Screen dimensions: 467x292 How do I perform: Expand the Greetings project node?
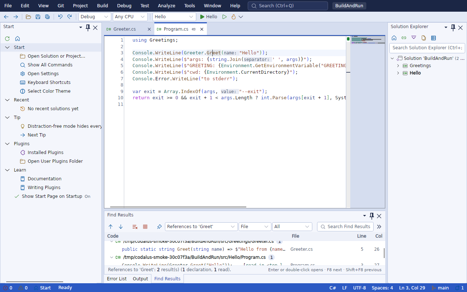[x=398, y=66]
